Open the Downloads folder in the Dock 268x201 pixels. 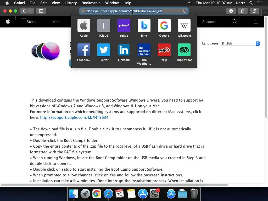[182, 194]
